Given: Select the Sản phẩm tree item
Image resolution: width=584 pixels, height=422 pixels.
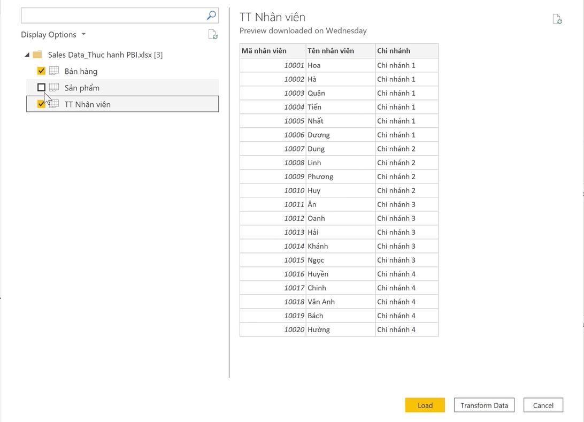Looking at the screenshot, I should click(x=81, y=87).
